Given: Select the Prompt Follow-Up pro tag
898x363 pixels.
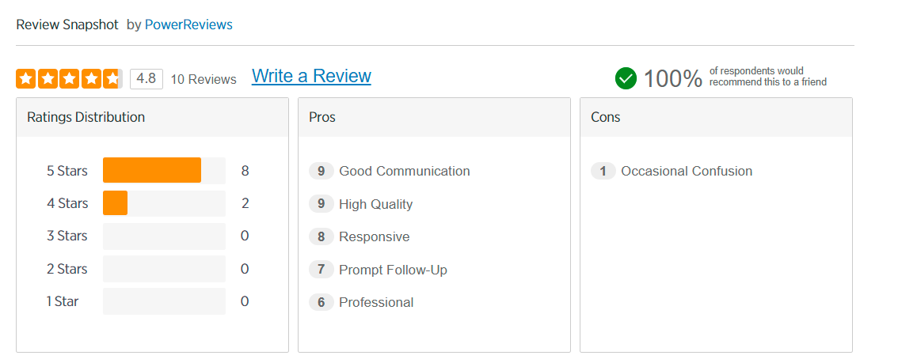Looking at the screenshot, I should (x=393, y=270).
